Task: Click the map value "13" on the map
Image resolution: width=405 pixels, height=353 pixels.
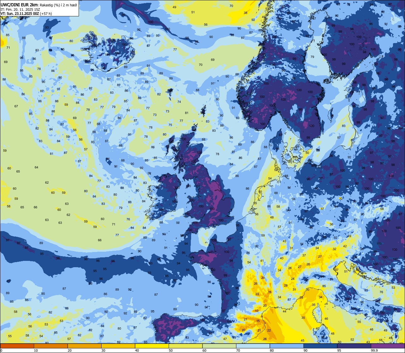Action: tap(257, 311)
